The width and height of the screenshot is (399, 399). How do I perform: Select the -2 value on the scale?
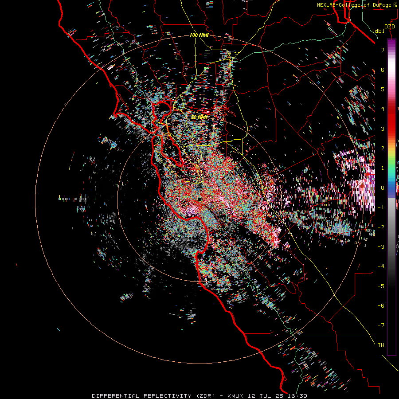pos(381,227)
